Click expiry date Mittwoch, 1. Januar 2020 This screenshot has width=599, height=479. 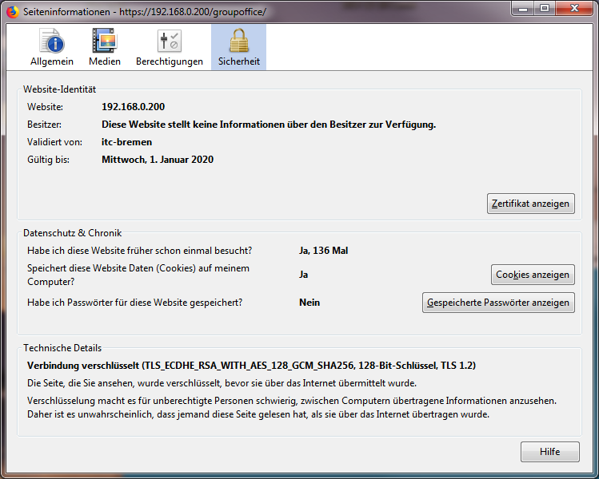tap(158, 160)
